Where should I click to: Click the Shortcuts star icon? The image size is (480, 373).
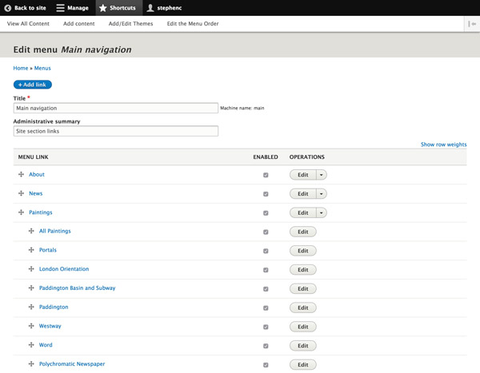(x=103, y=8)
